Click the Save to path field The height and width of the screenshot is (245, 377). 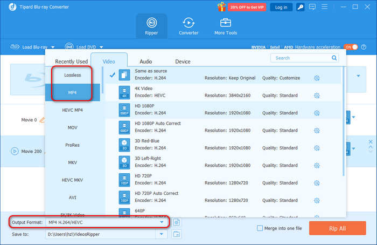tap(101, 234)
